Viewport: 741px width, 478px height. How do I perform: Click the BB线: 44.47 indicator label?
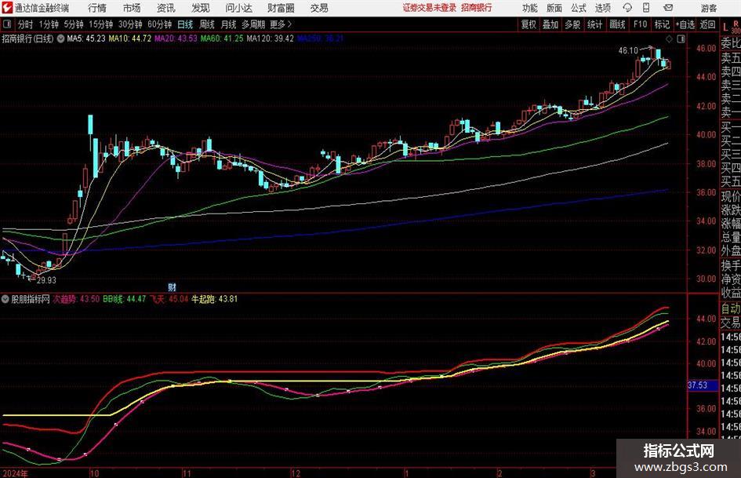click(125, 299)
